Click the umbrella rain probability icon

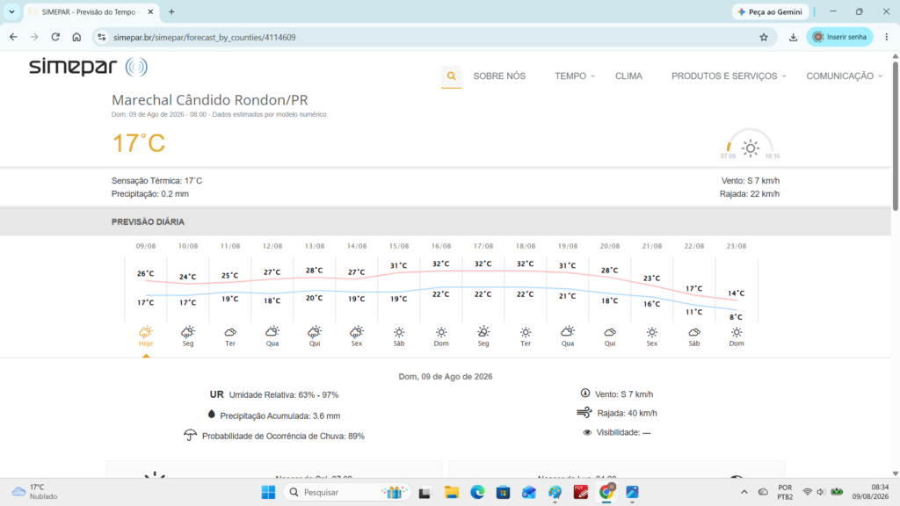tap(190, 435)
